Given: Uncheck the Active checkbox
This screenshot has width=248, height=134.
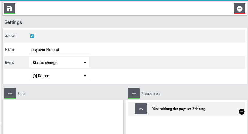Looking at the screenshot, I should coord(32,36).
